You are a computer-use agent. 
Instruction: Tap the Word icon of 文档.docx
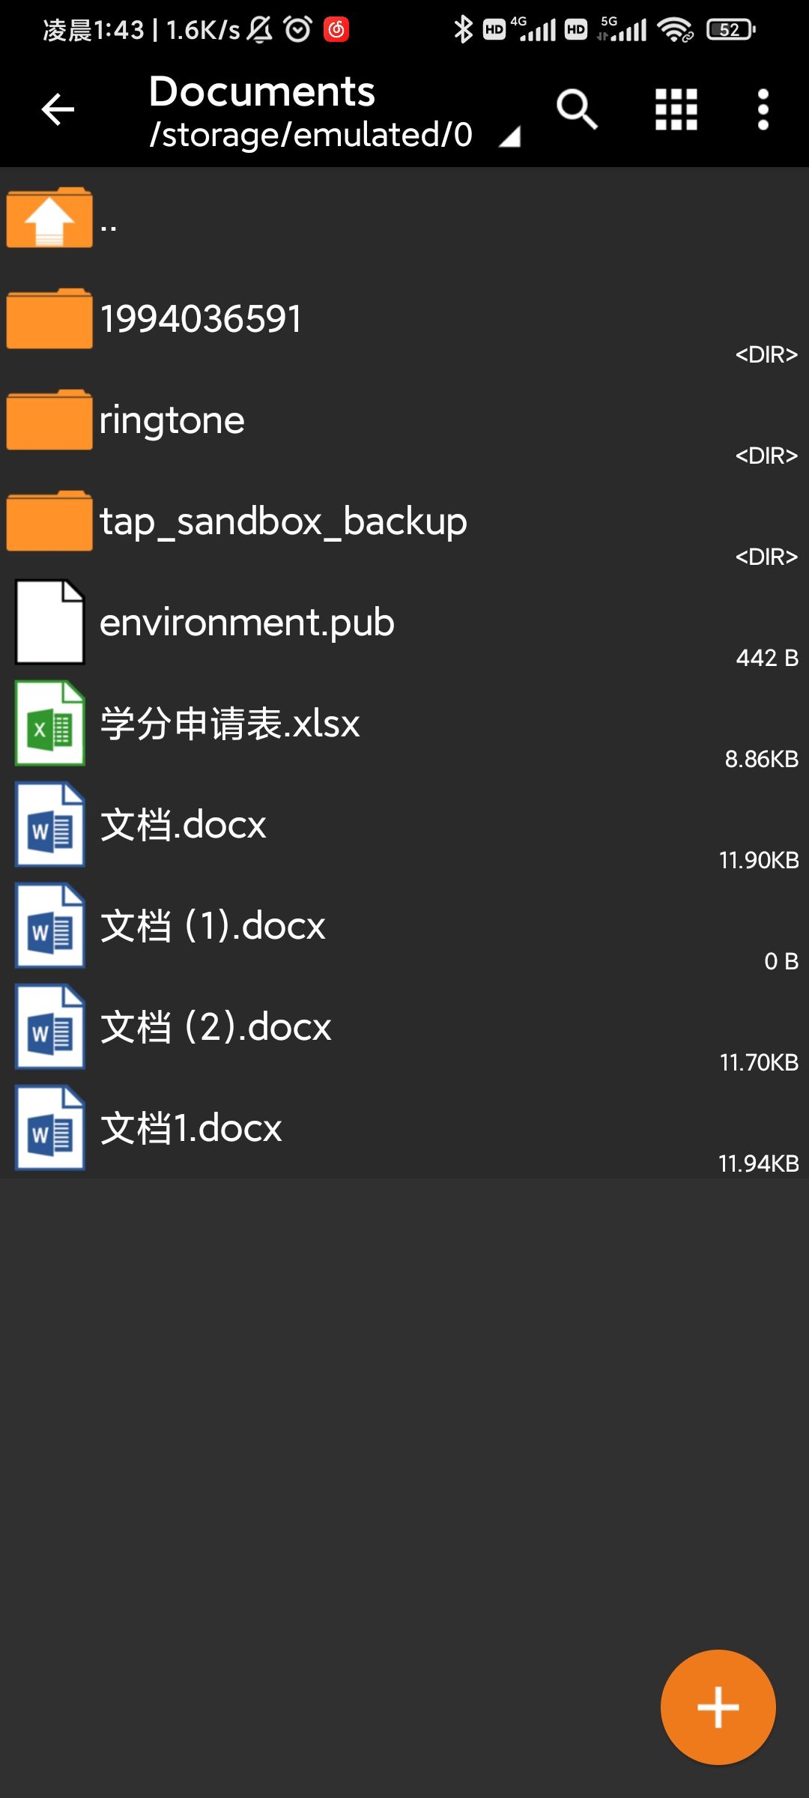tap(50, 824)
